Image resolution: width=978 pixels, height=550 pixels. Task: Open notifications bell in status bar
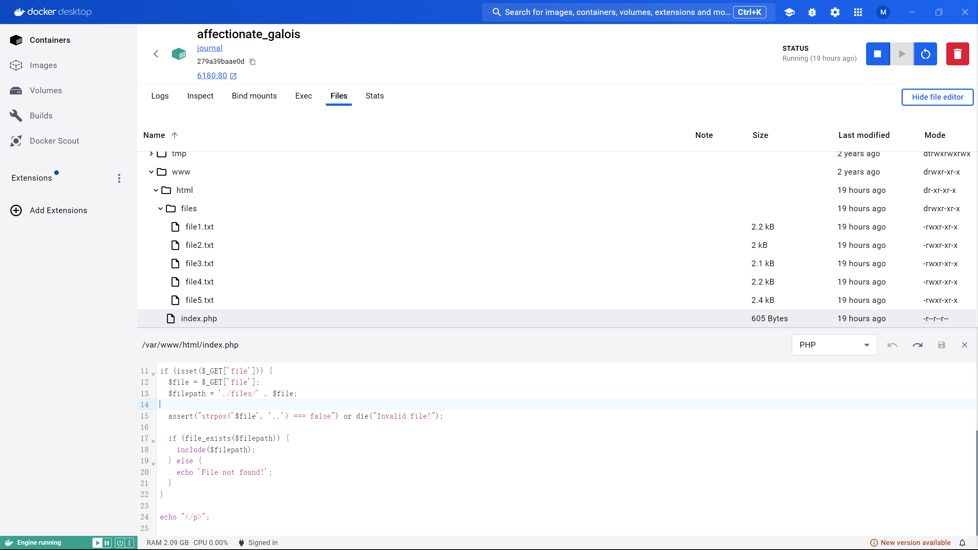click(x=962, y=543)
